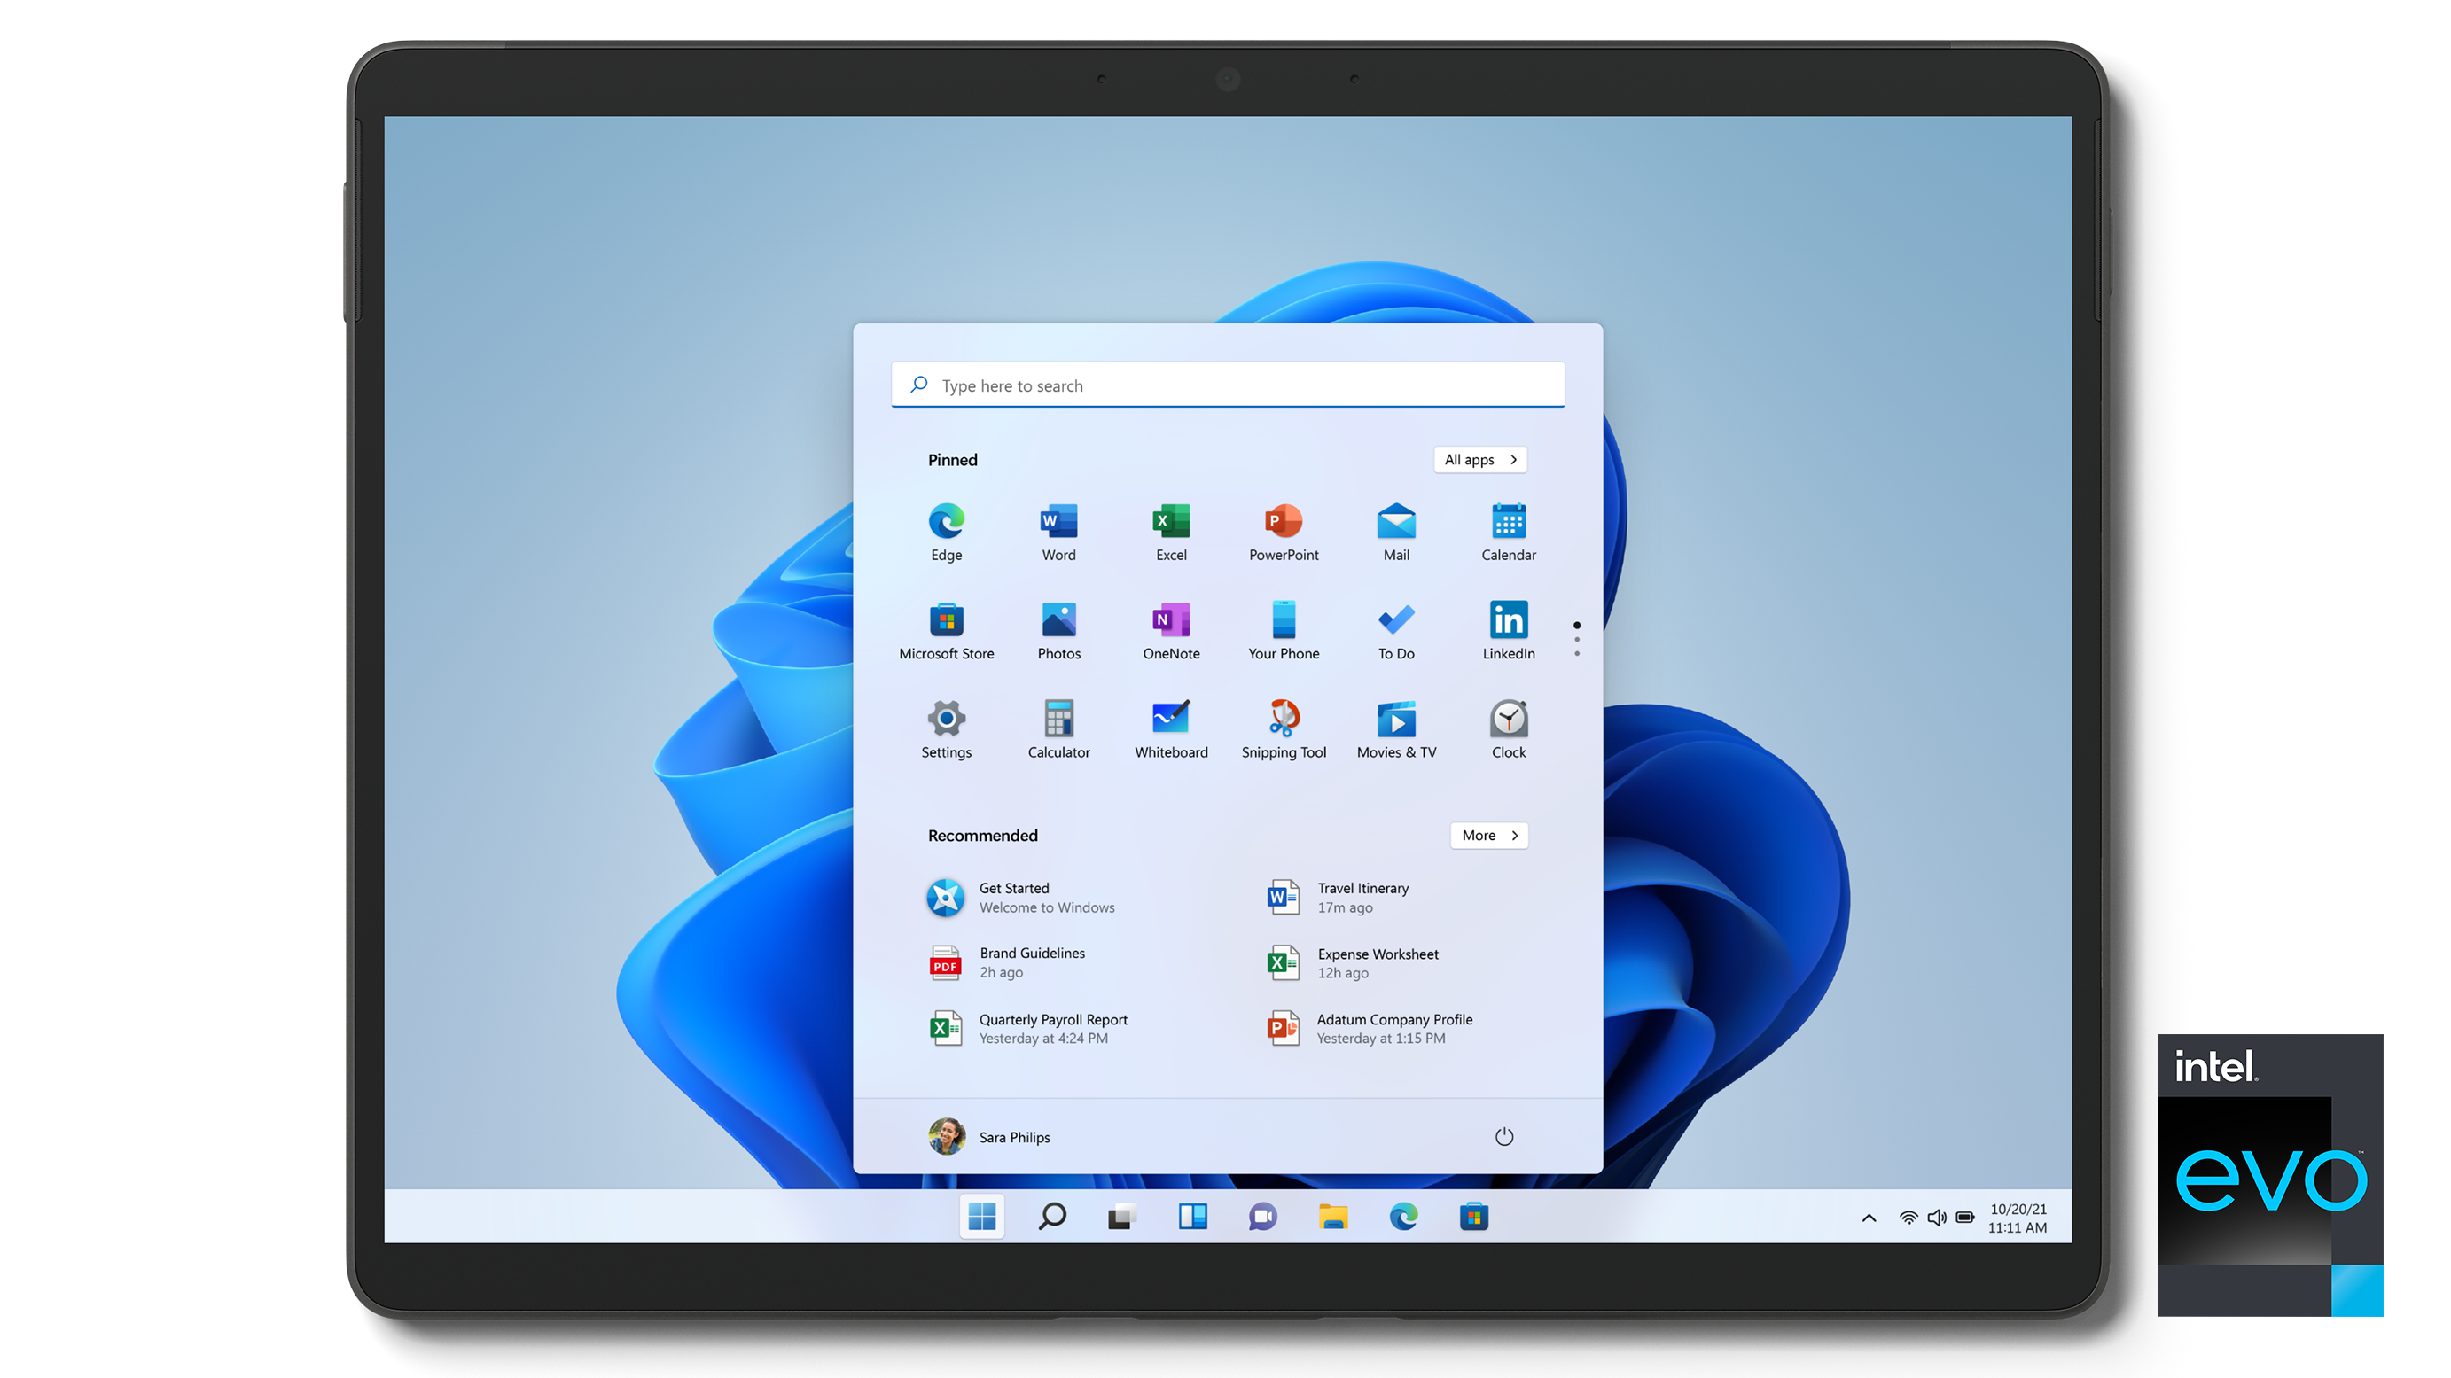Viewport: 2451px width, 1378px height.
Task: Click the volume speaker tray icon
Action: [x=1935, y=1218]
